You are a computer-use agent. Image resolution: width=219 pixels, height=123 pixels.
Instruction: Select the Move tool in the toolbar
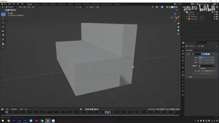(x=3, y=23)
